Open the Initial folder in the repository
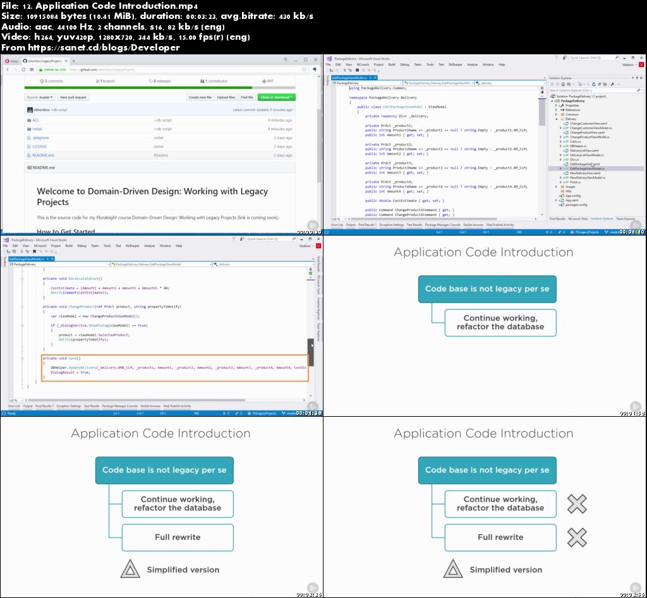The height and width of the screenshot is (598, 647). [x=37, y=129]
